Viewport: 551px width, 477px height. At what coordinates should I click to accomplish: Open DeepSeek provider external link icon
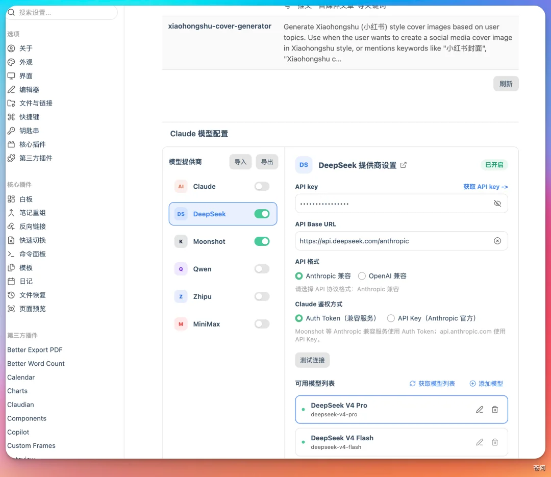404,165
